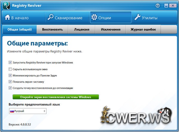Open the help question mark icon
Viewport: 179px width, 132px height.
pyautogui.click(x=158, y=5)
